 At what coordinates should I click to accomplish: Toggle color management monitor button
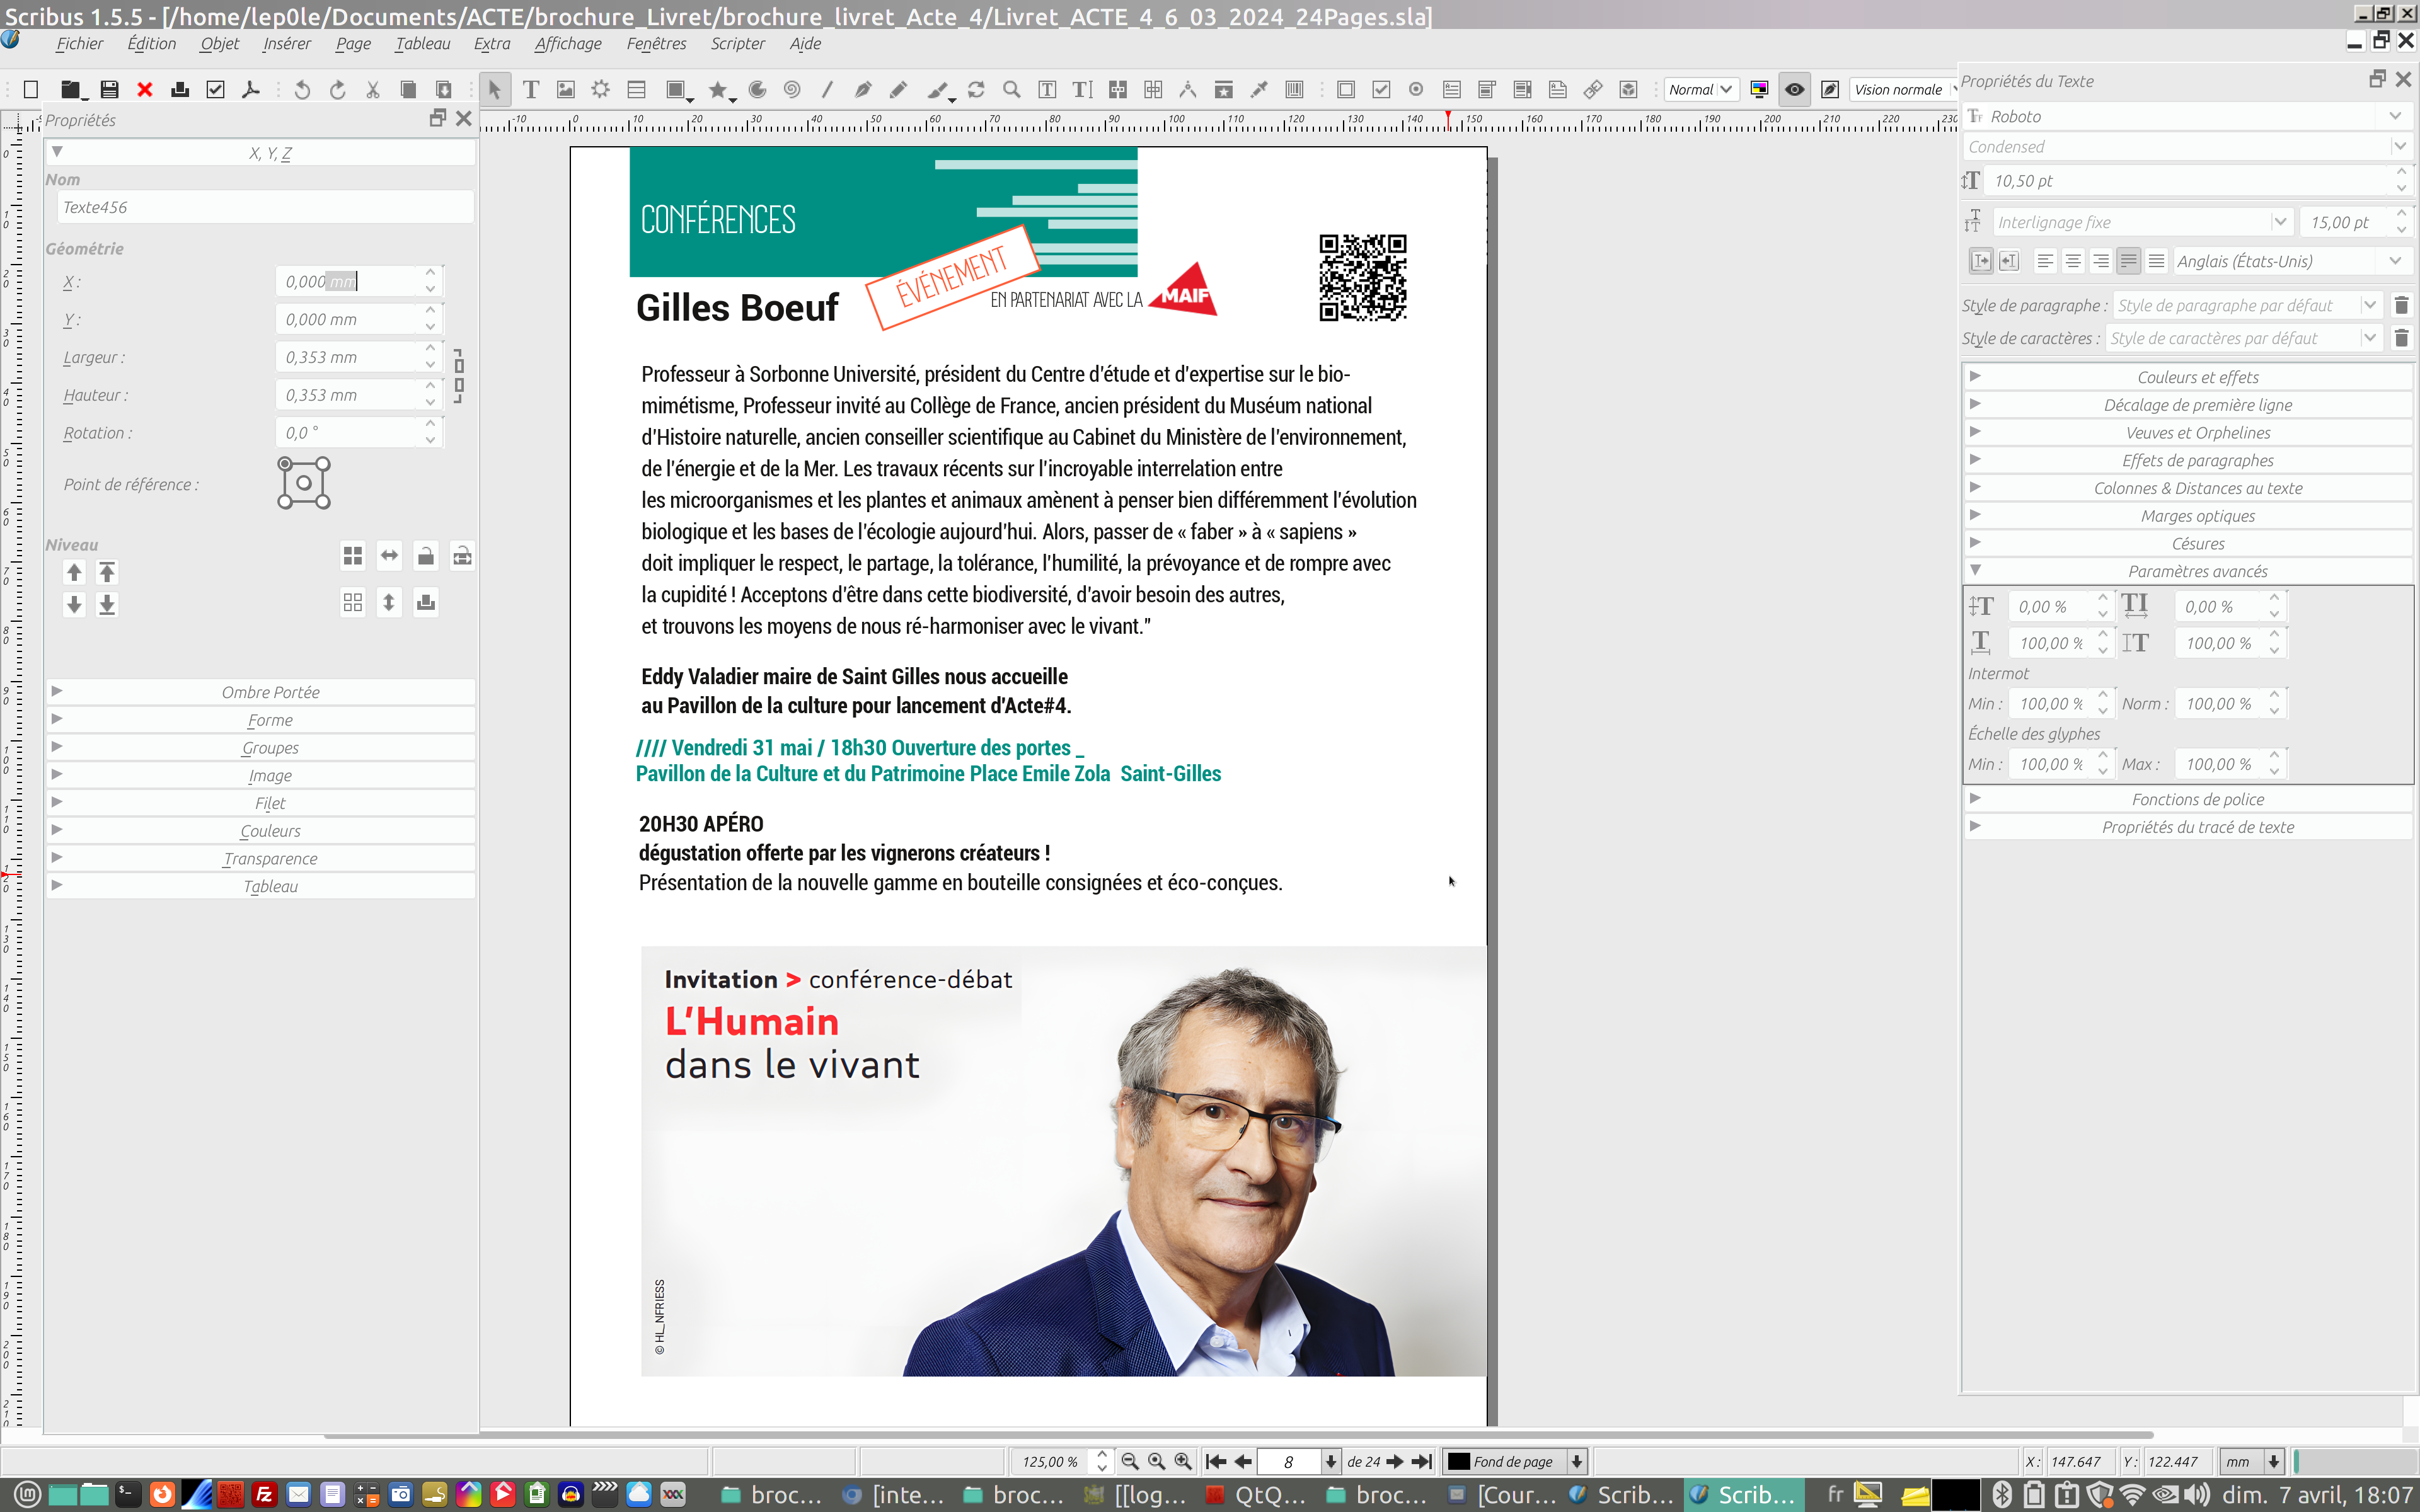coord(1759,90)
